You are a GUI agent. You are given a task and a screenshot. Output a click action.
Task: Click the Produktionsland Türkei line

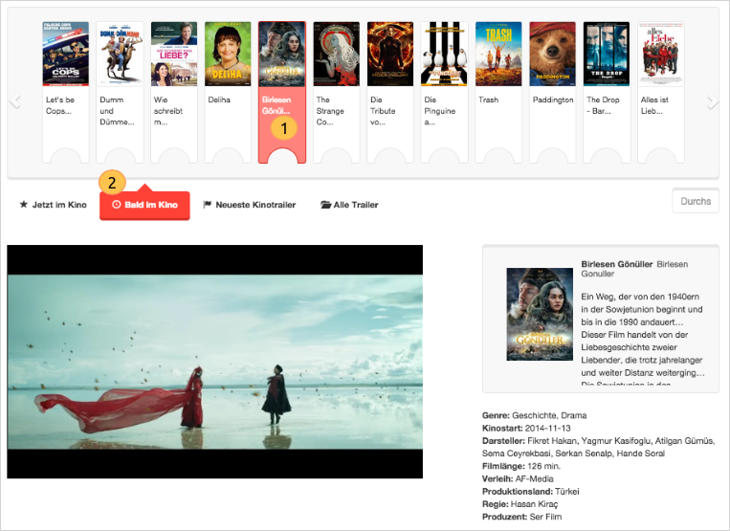[x=531, y=492]
